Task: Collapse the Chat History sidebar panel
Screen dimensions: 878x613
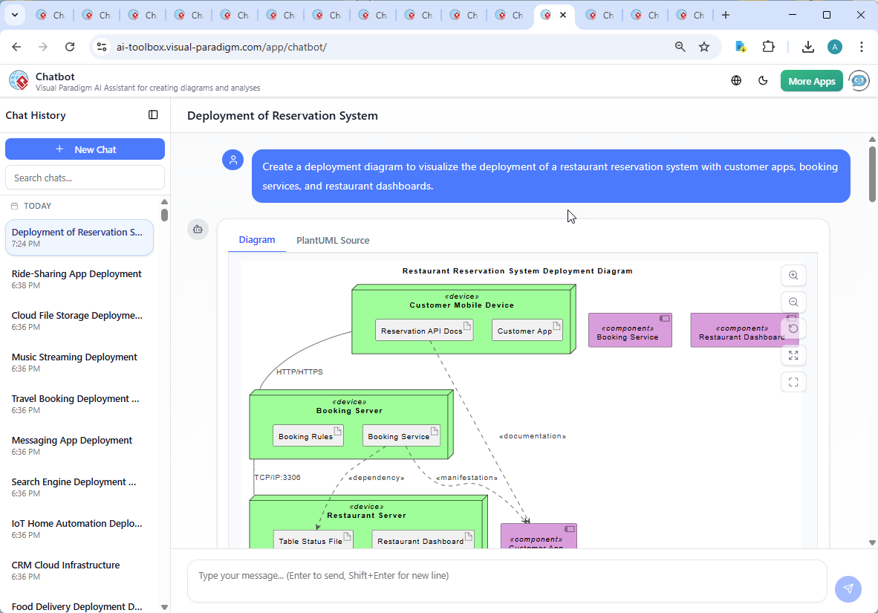Action: (x=153, y=114)
